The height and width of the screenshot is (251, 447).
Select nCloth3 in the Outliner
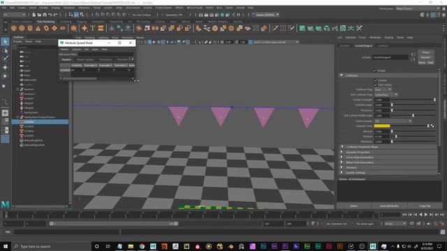click(x=29, y=126)
